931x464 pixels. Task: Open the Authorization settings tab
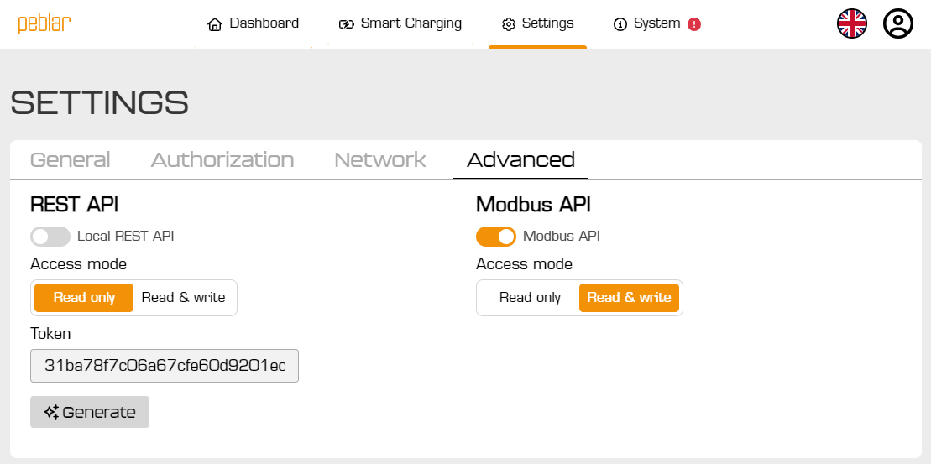[222, 160]
